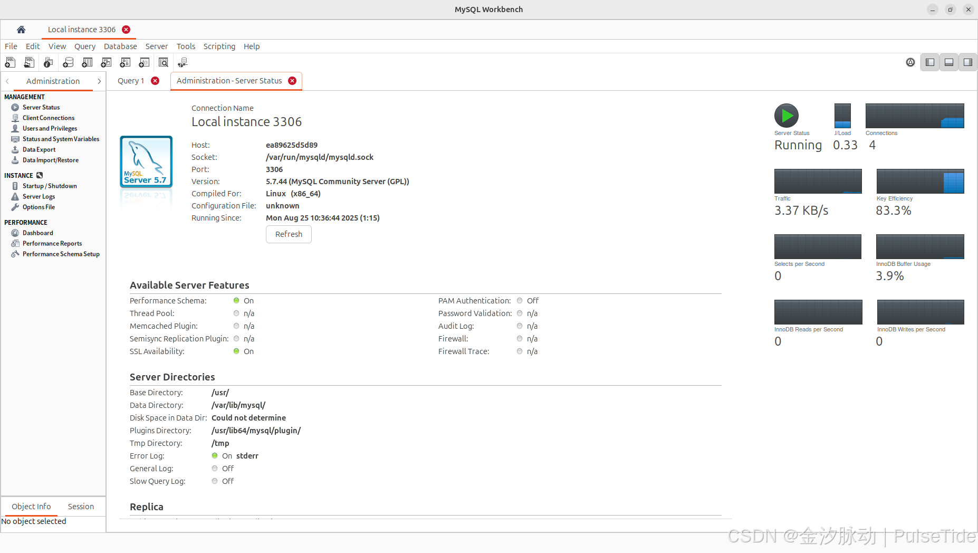Image resolution: width=978 pixels, height=553 pixels.
Task: Open the performance Dashboard
Action: 37,233
